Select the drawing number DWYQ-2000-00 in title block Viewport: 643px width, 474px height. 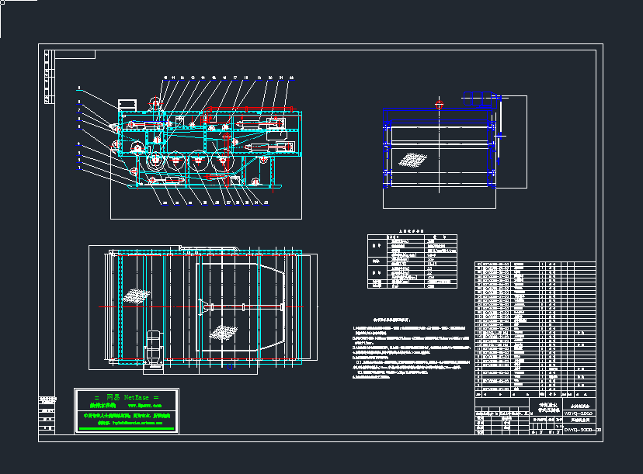coord(582,428)
